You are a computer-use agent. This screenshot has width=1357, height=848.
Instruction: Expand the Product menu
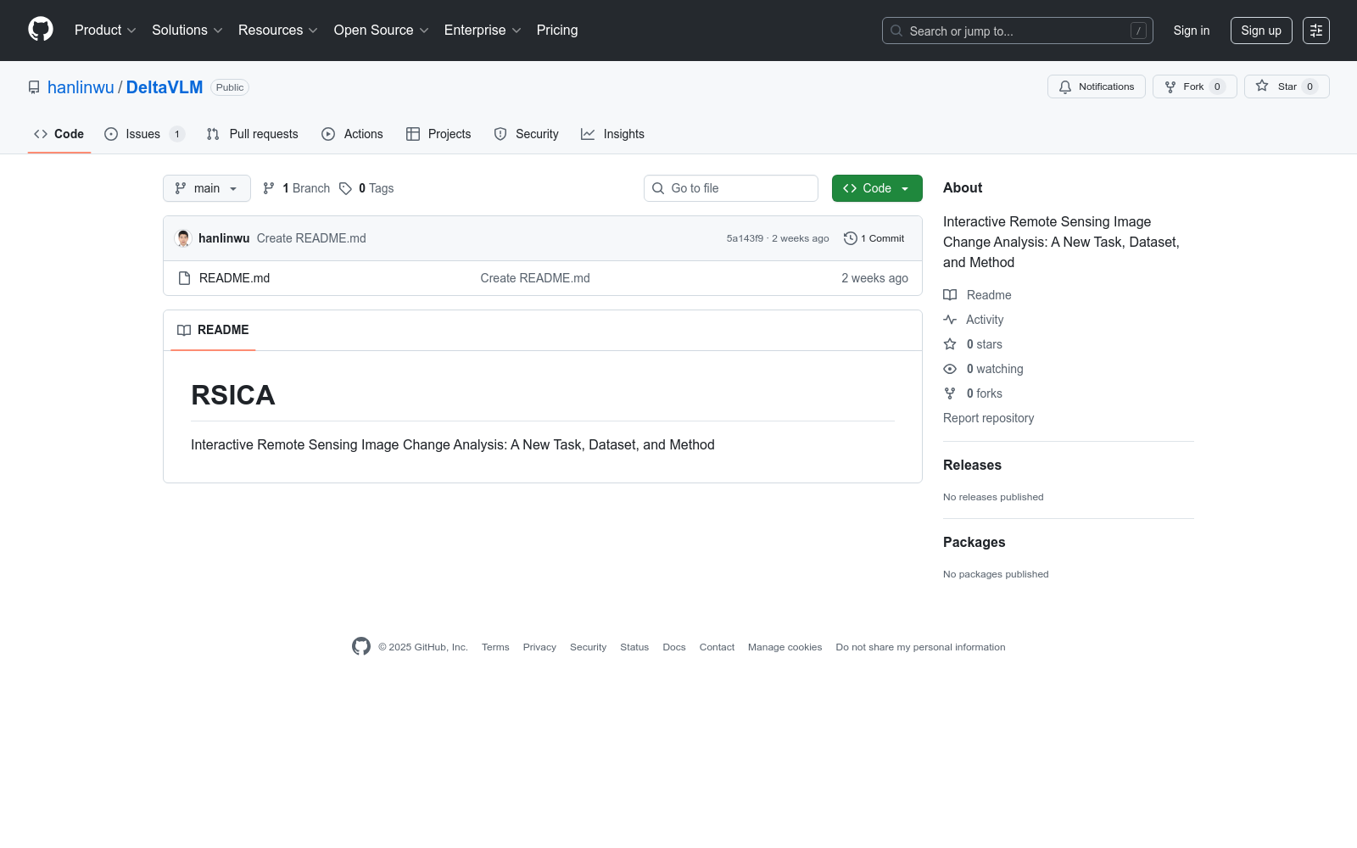click(x=105, y=30)
